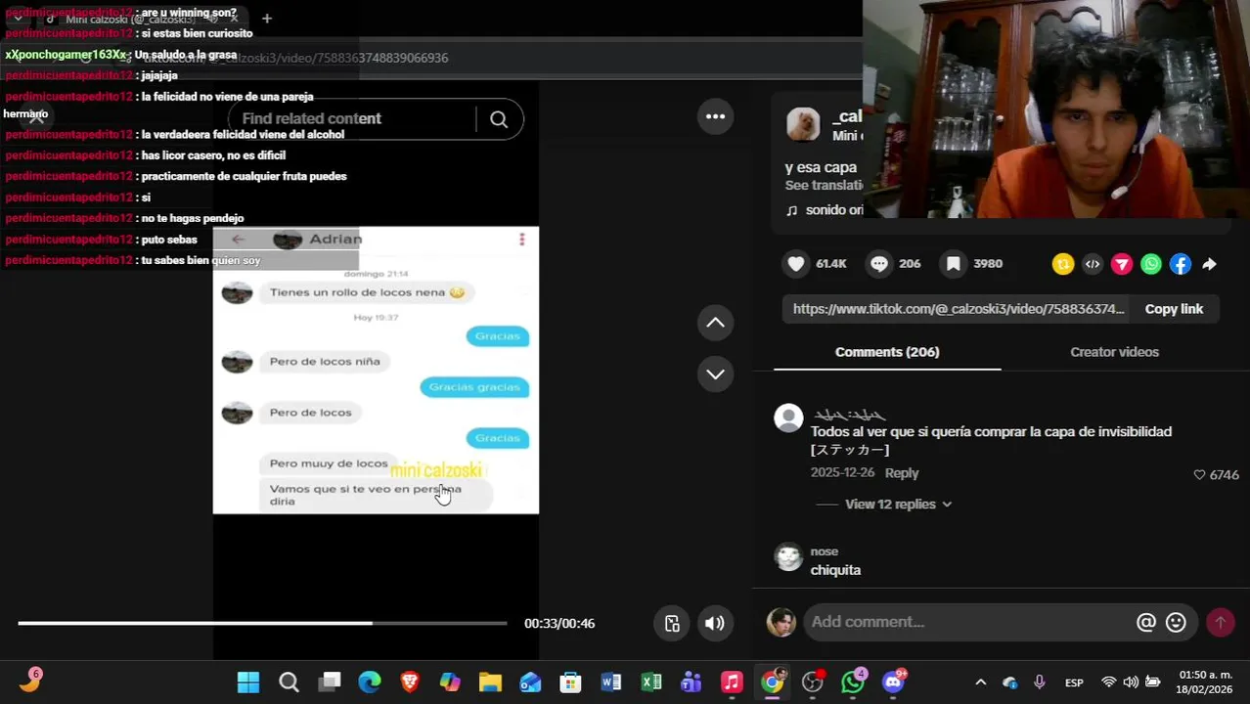Click the Copy link button
This screenshot has width=1250, height=704.
[x=1174, y=309]
